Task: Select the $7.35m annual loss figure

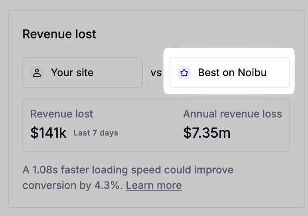Action: click(x=206, y=133)
